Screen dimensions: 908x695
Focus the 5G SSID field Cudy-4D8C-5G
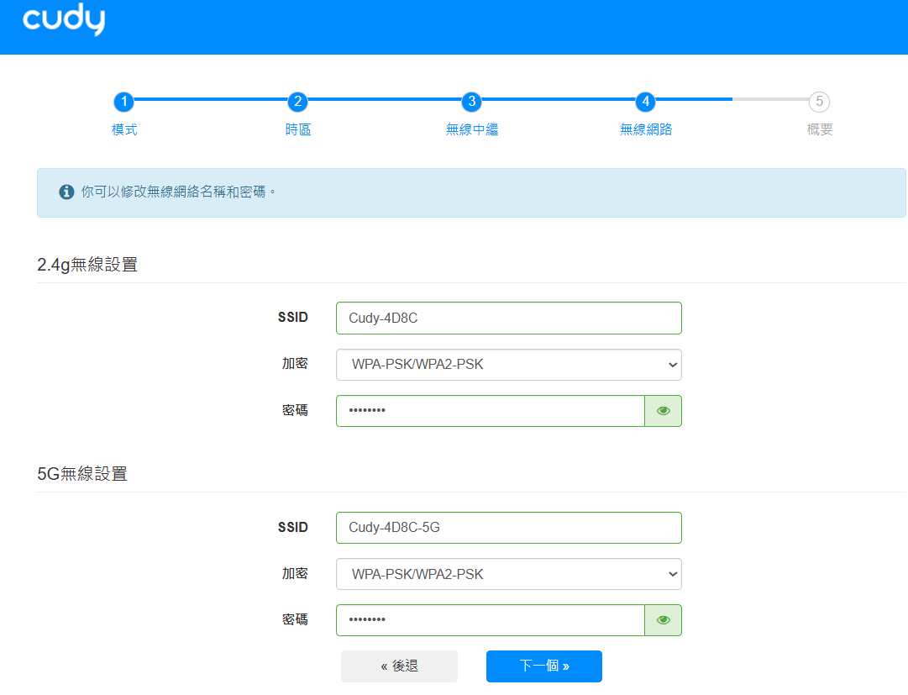coord(508,528)
